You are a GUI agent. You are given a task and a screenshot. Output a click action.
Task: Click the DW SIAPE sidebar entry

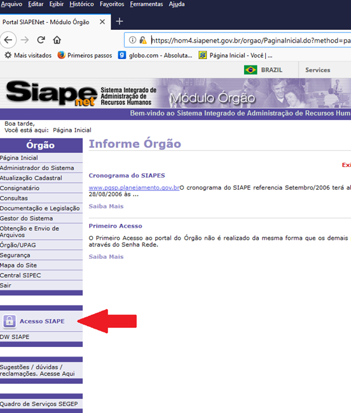(41, 337)
